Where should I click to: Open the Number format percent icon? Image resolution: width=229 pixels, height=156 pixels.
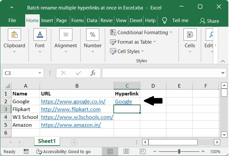(93, 35)
